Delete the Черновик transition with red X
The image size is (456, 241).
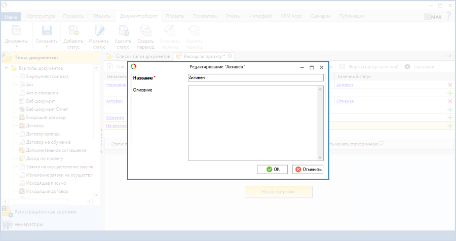click(x=450, y=85)
